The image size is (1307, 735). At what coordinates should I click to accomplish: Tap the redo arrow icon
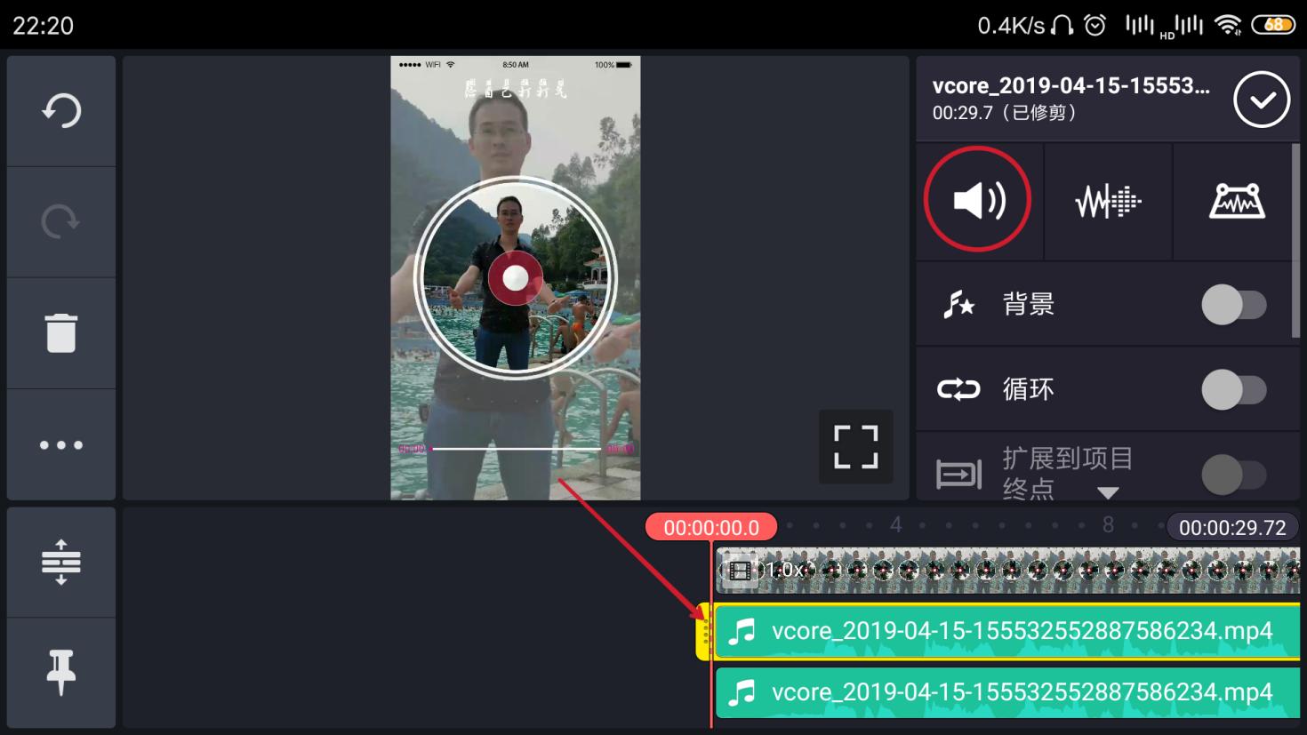coord(61,221)
